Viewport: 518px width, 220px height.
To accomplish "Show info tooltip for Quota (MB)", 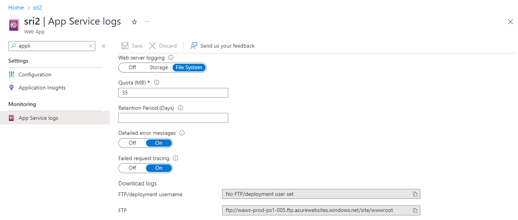I will tap(156, 83).
